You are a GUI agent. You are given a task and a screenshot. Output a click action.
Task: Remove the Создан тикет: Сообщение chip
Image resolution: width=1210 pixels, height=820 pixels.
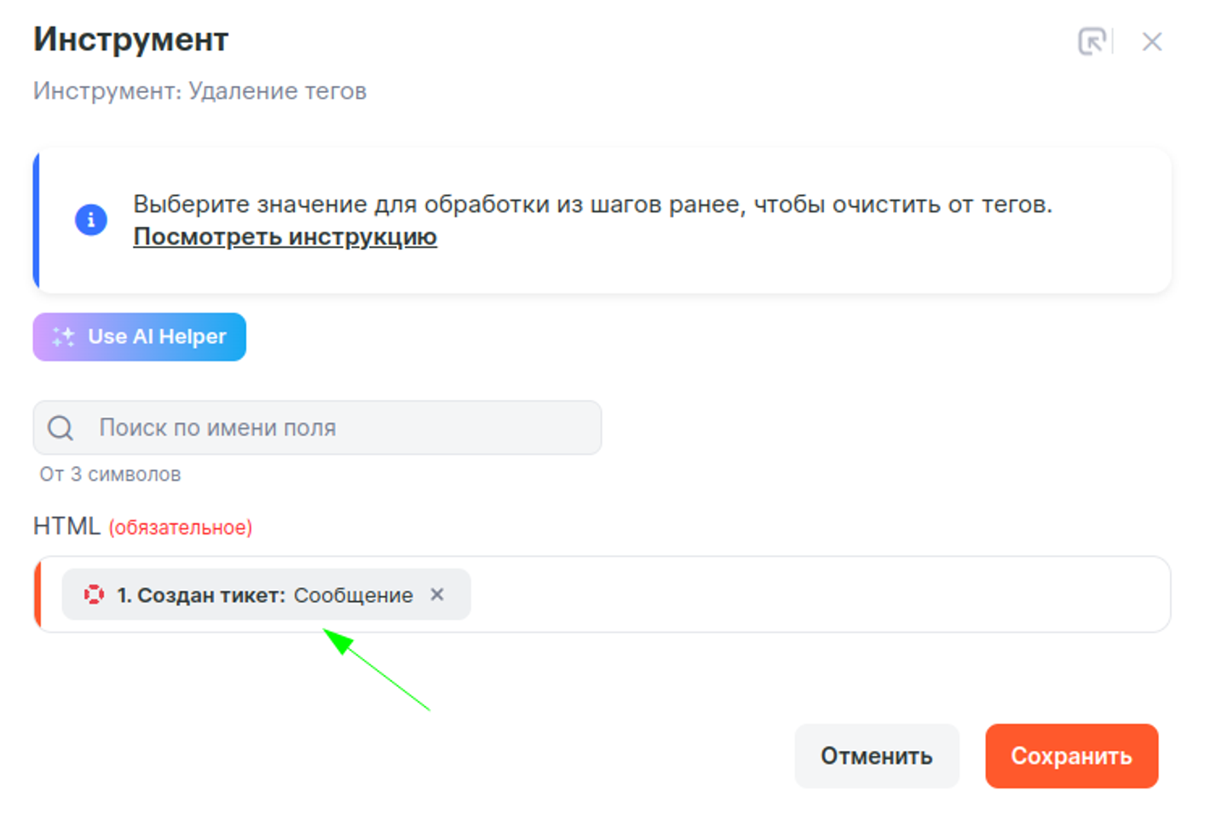437,594
